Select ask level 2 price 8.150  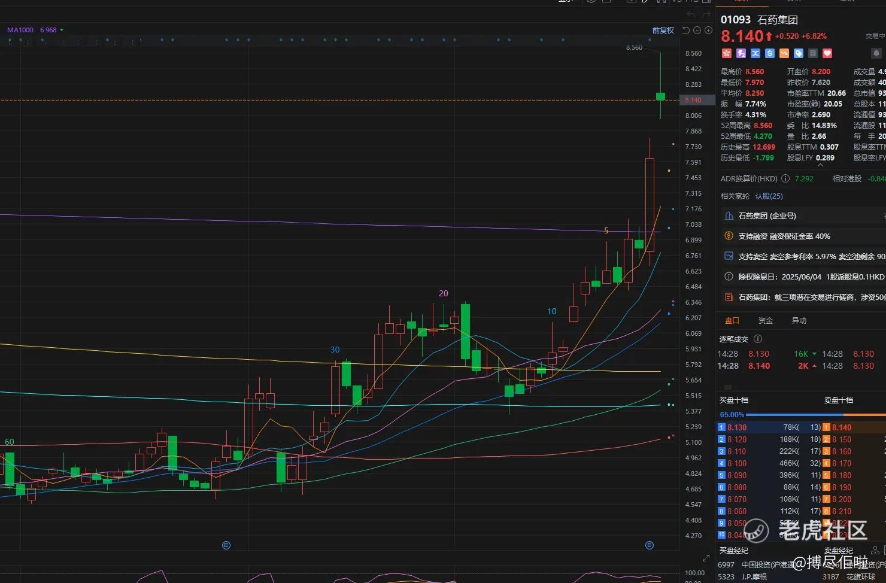842,439
